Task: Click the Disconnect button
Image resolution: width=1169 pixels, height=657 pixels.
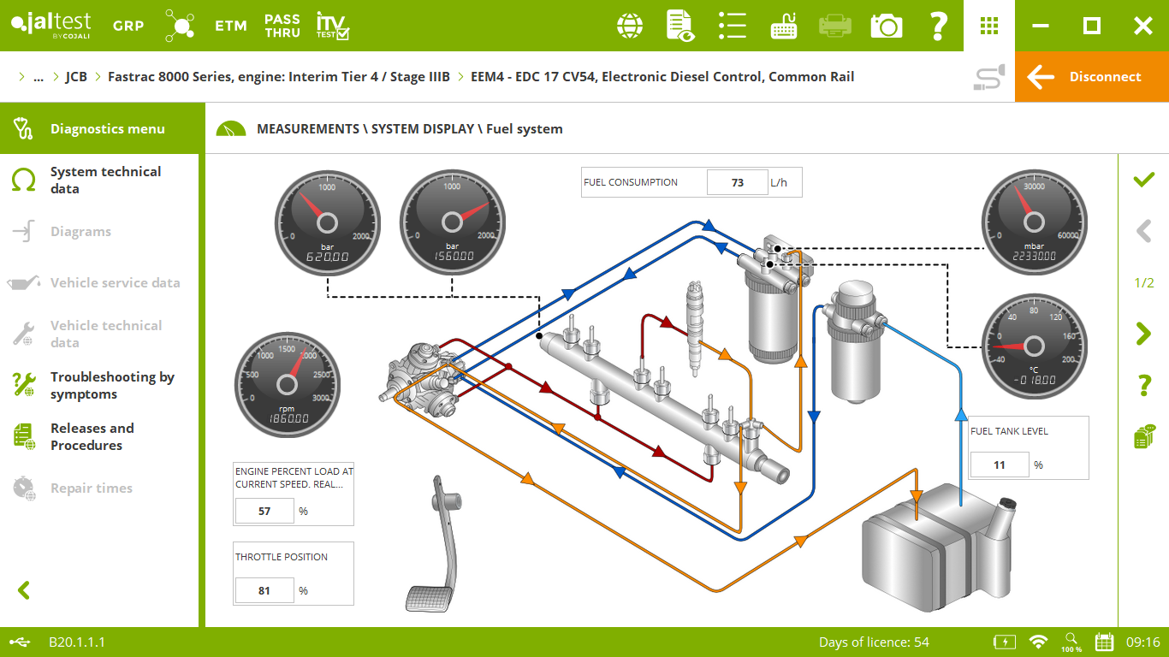Action: point(1092,77)
